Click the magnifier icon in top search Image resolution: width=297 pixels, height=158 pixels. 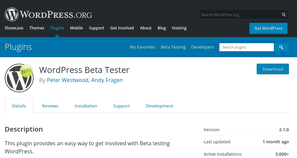click(284, 15)
